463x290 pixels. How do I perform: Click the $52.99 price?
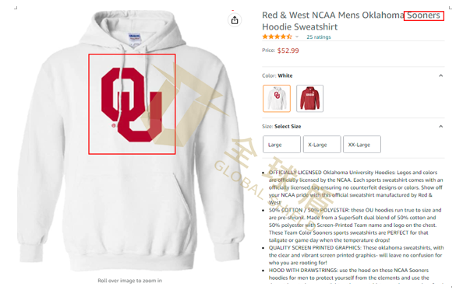coord(288,51)
